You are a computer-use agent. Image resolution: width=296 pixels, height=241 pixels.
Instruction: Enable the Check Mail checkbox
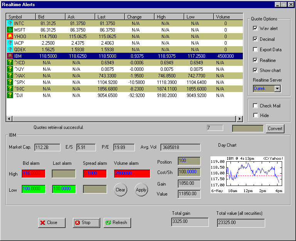tap(255, 106)
